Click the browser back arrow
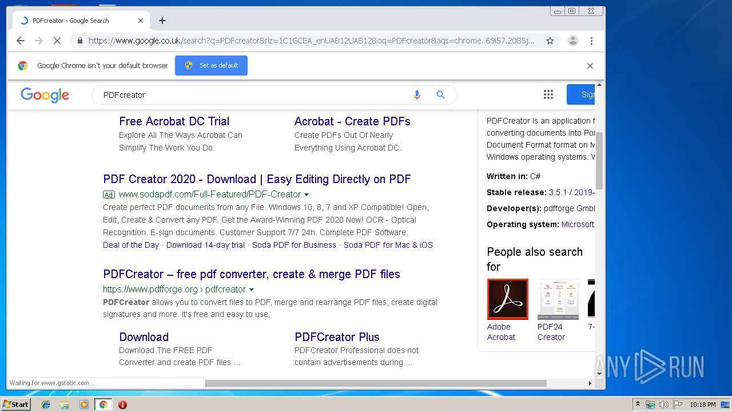The width and height of the screenshot is (732, 412). click(x=21, y=41)
